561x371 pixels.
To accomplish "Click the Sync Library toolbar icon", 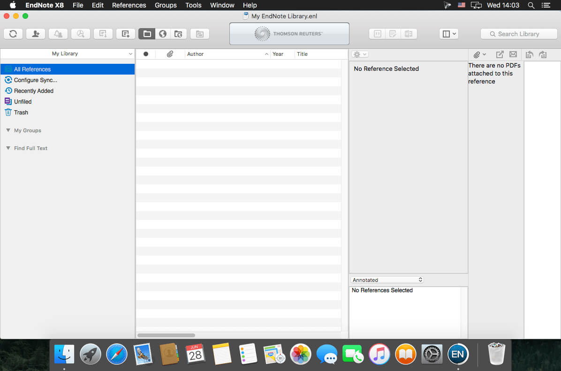I will (13, 34).
